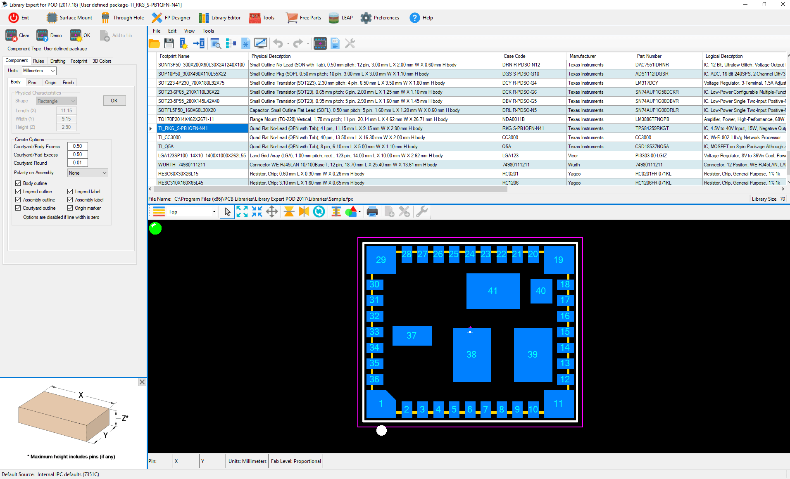
Task: Open the Preferences button
Action: pyautogui.click(x=380, y=18)
